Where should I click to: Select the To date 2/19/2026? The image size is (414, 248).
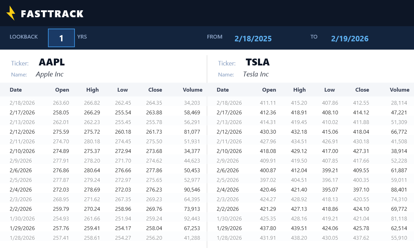(x=350, y=39)
